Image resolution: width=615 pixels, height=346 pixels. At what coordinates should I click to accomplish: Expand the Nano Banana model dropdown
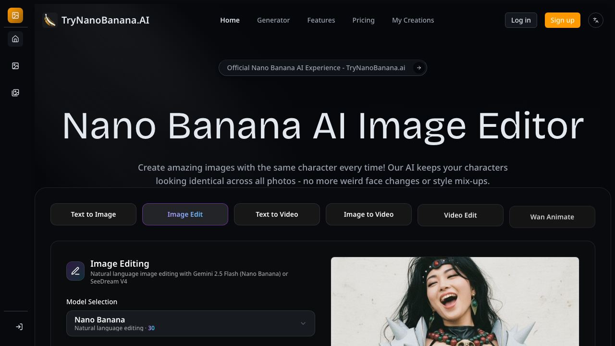(x=191, y=323)
